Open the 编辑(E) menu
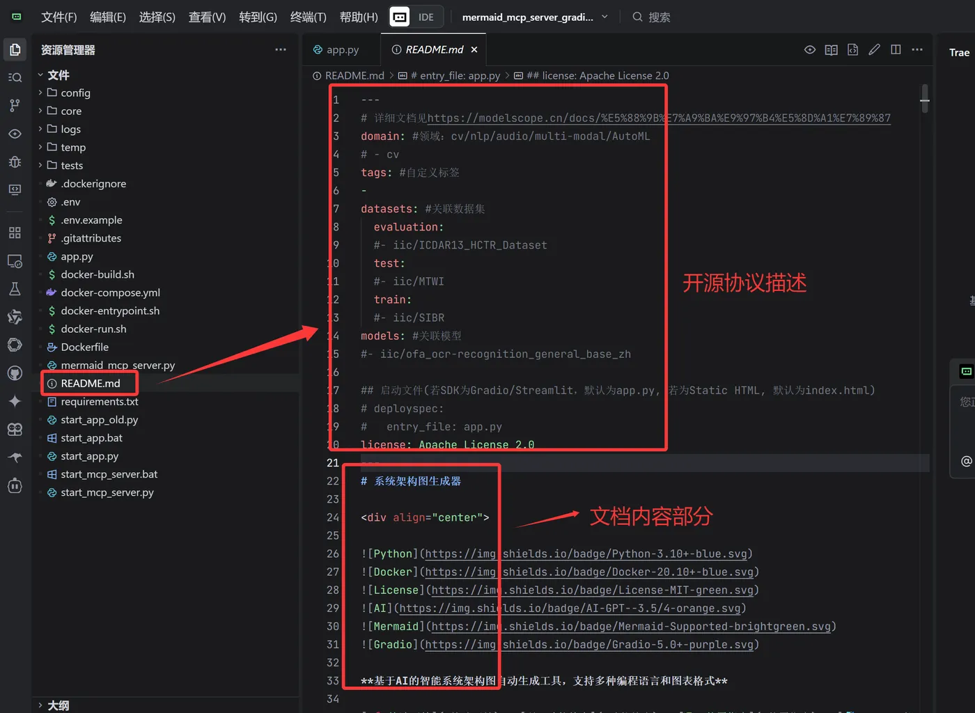 pyautogui.click(x=108, y=17)
